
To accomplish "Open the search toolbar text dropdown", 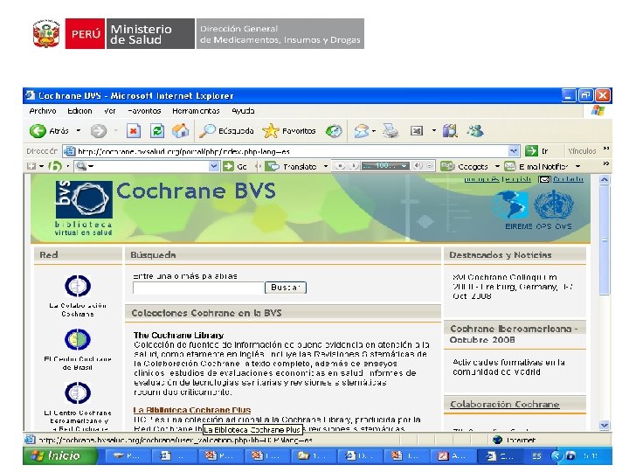I will click(214, 166).
